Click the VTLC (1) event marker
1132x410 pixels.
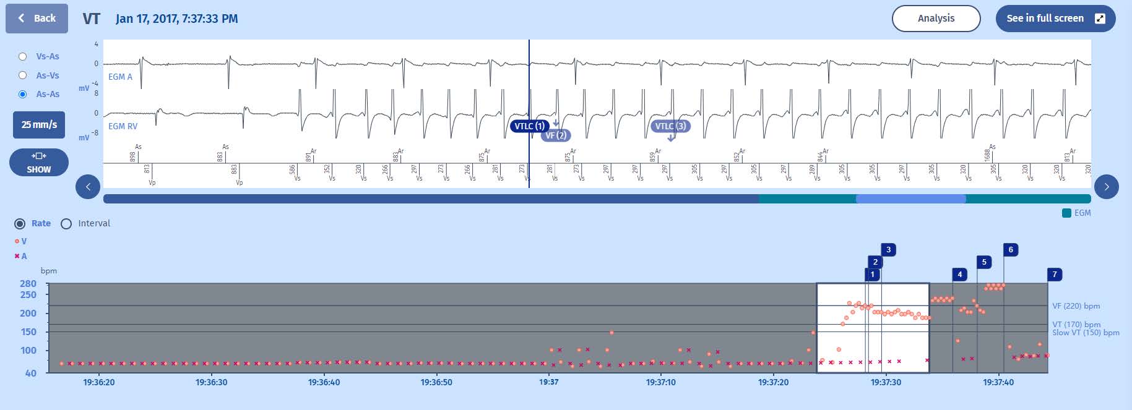pyautogui.click(x=529, y=126)
